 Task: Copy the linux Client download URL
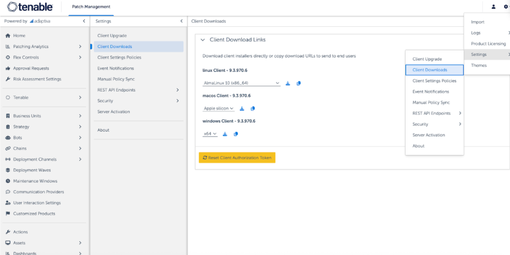299,83
